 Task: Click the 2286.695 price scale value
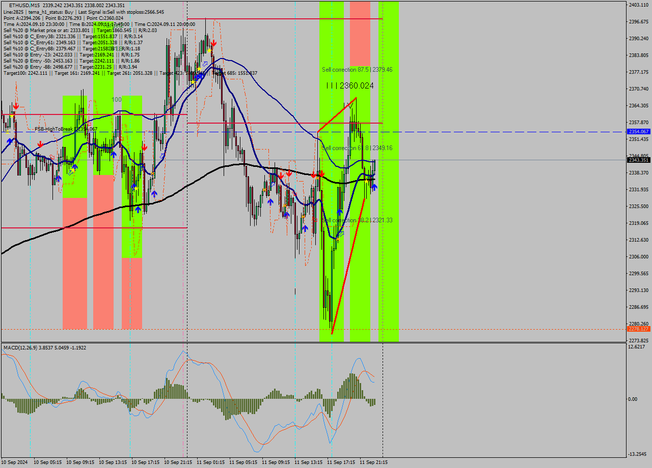[639, 307]
